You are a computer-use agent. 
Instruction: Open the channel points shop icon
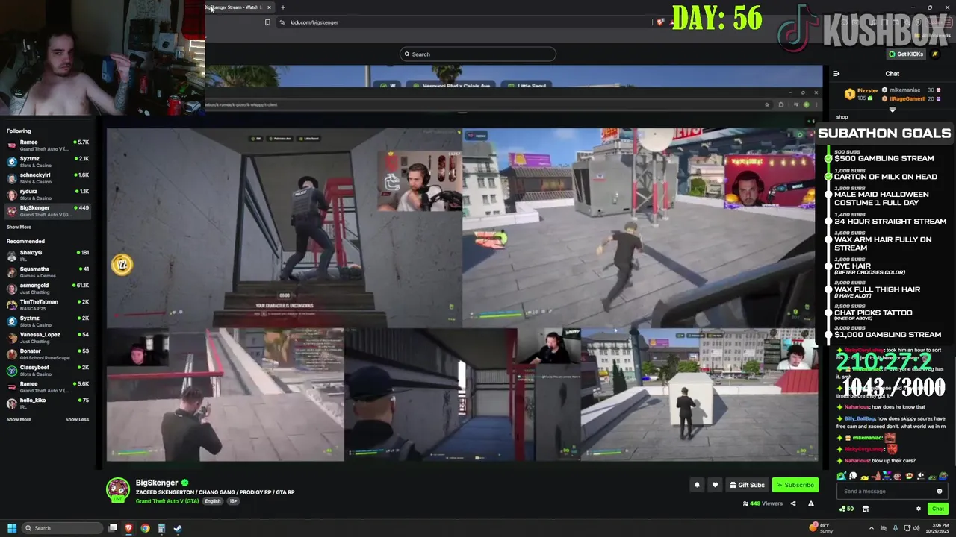coord(866,509)
